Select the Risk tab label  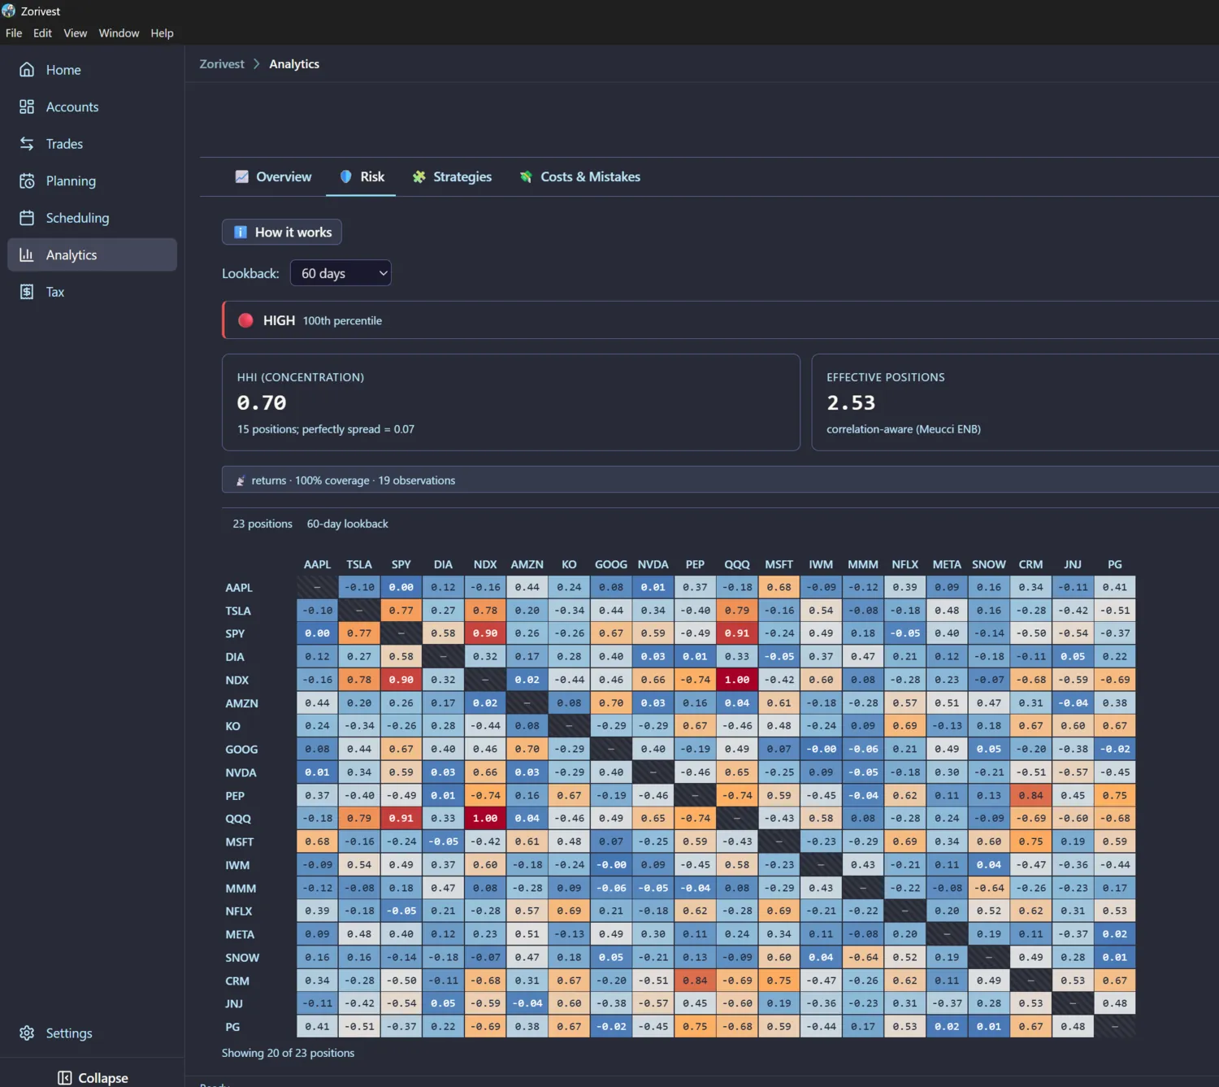[372, 176]
